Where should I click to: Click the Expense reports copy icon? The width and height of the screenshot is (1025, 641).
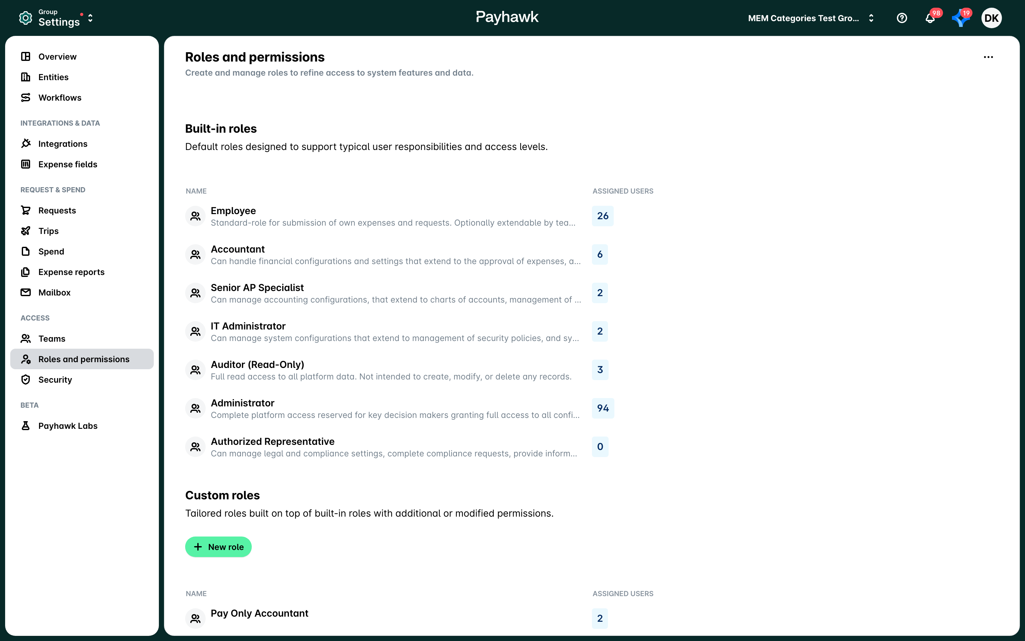pos(26,272)
